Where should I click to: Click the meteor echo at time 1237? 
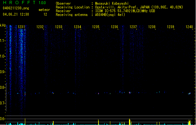[x=130, y=92]
